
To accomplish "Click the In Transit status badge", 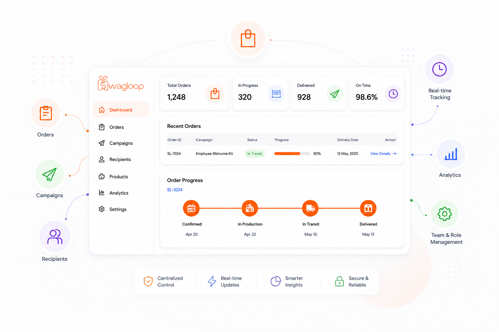I will tap(255, 154).
